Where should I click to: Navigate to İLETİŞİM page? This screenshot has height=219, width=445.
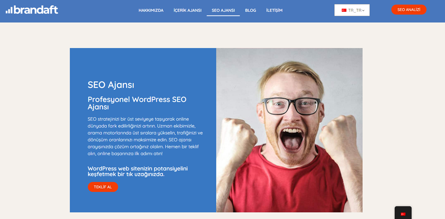pos(274,10)
